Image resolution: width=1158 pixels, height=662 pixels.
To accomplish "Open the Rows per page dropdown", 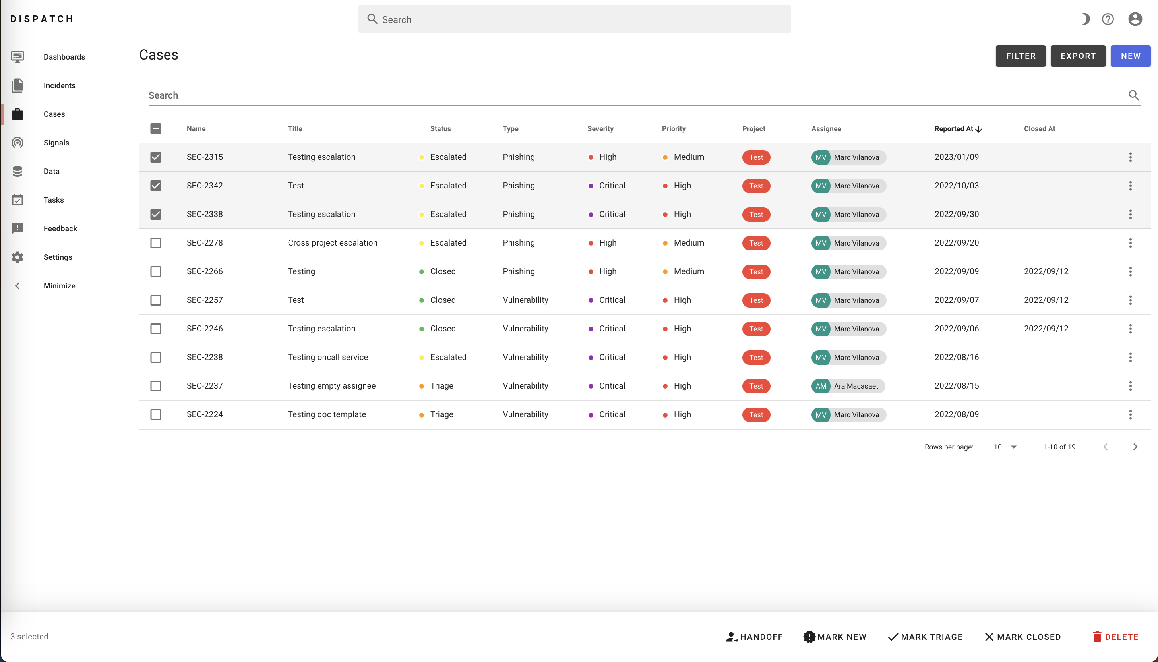I will click(x=1006, y=447).
